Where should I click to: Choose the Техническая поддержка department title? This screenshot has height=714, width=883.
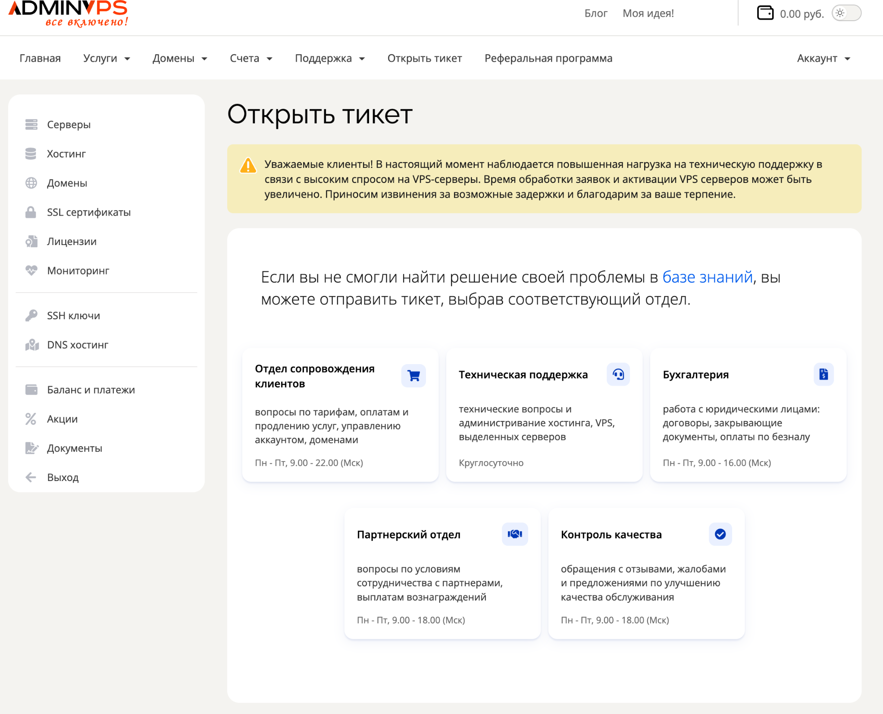(523, 374)
